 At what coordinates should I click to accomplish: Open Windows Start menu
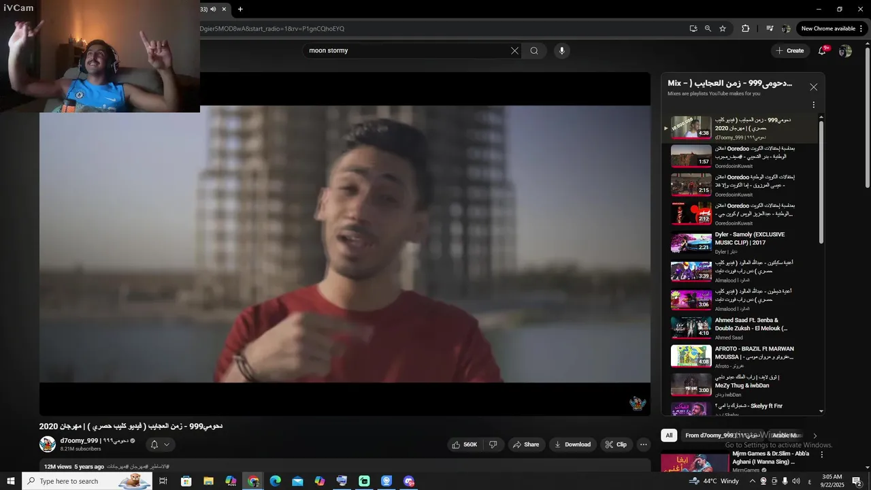pyautogui.click(x=10, y=481)
